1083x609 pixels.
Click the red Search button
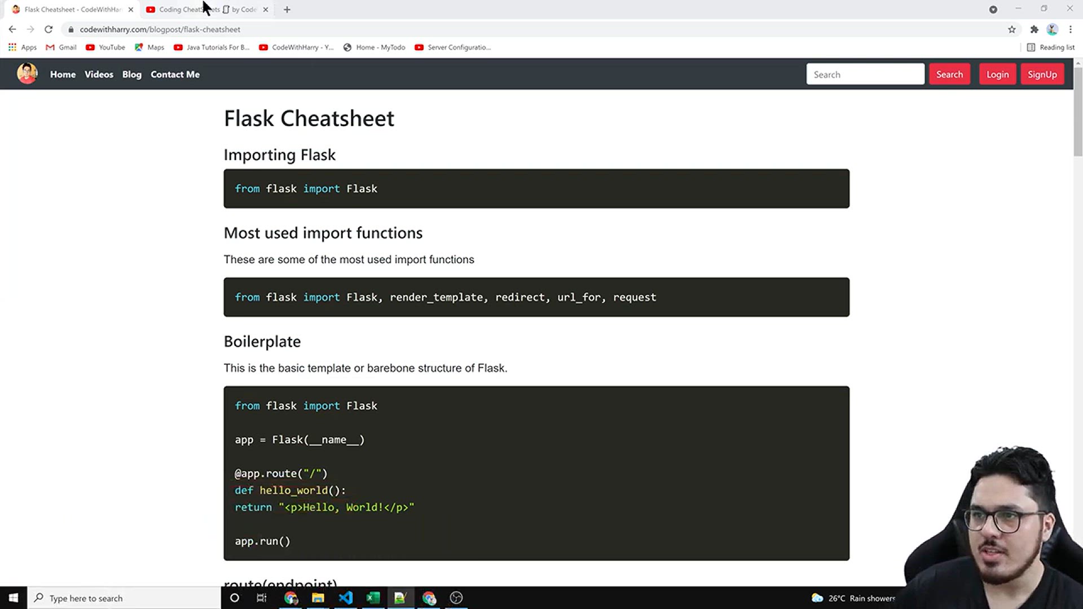(949, 74)
